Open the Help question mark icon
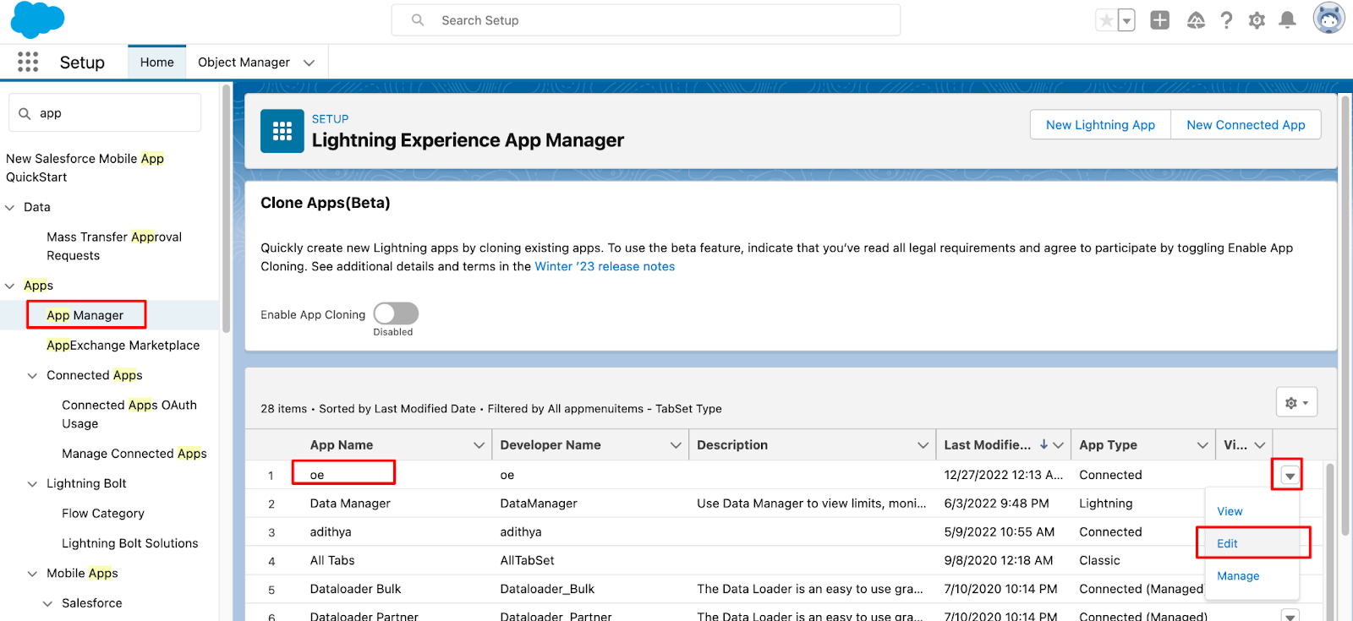This screenshot has height=621, width=1353. pos(1226,20)
